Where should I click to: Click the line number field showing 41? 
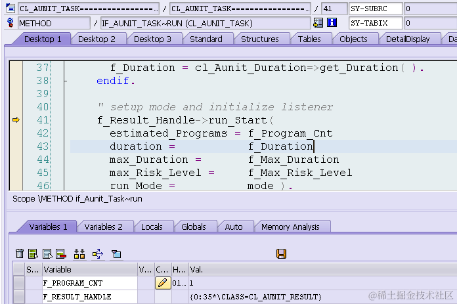(334, 9)
